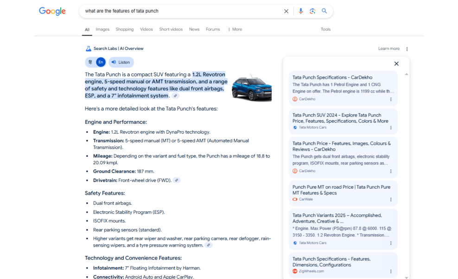Click the blue magnifier search icon
Image resolution: width=458 pixels, height=279 pixels.
(324, 11)
